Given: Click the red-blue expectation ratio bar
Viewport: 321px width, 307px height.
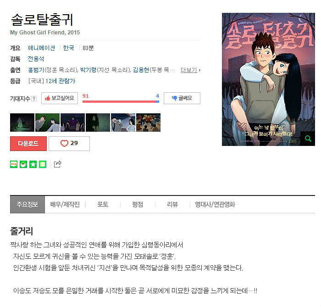Looking at the screenshot, I should click(x=121, y=101).
